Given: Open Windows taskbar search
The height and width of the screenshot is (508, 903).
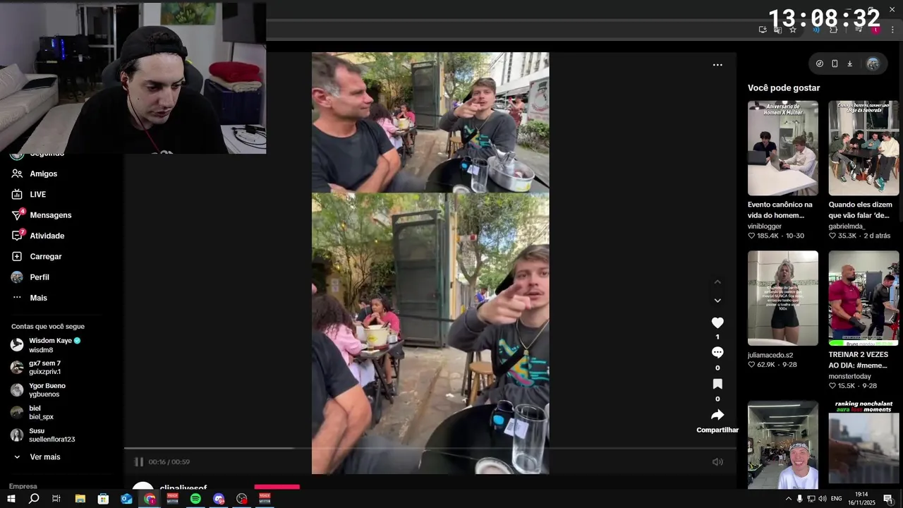Looking at the screenshot, I should [34, 499].
